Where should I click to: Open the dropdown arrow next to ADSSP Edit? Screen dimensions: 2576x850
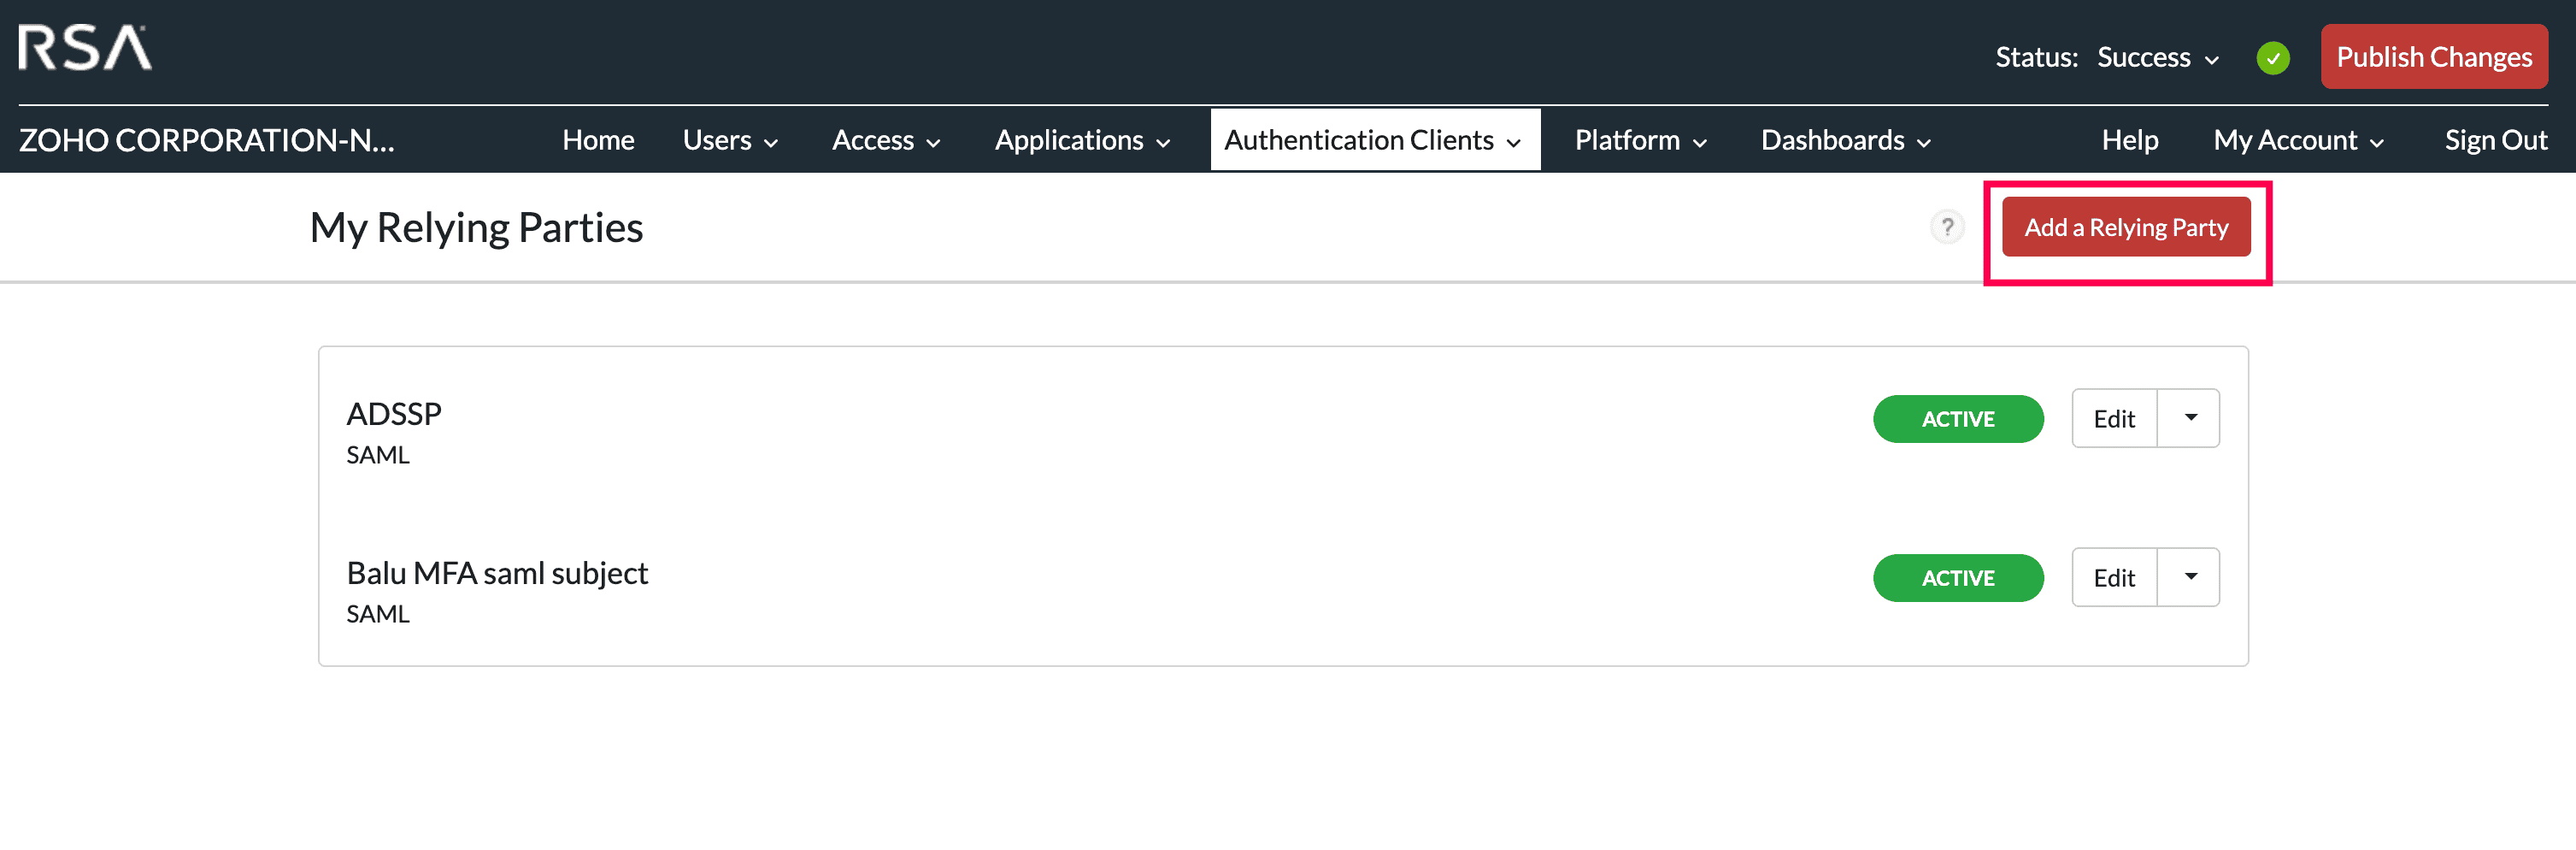point(2189,418)
